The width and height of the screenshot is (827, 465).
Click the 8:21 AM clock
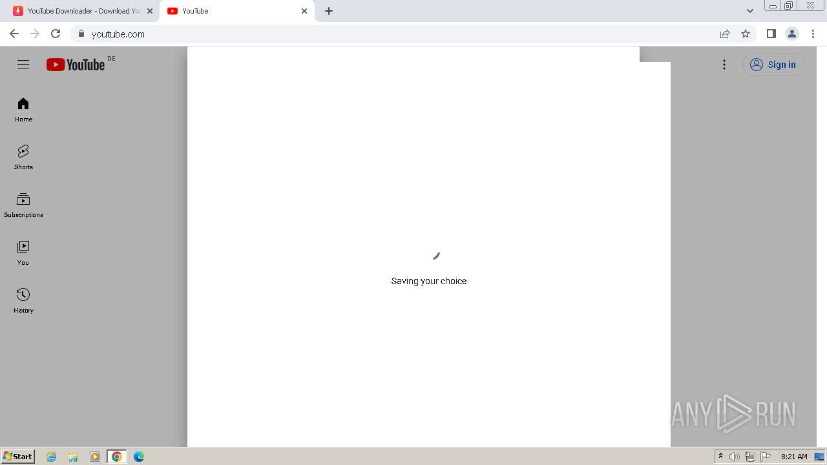tap(794, 457)
